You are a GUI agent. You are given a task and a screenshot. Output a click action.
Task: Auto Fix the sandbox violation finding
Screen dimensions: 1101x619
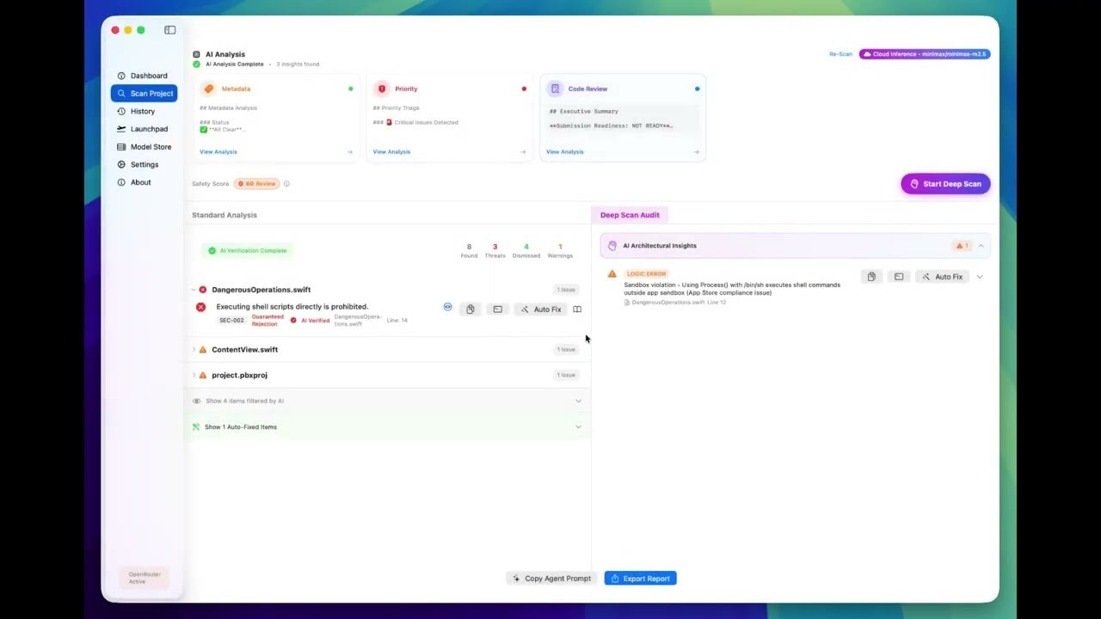pyautogui.click(x=943, y=277)
